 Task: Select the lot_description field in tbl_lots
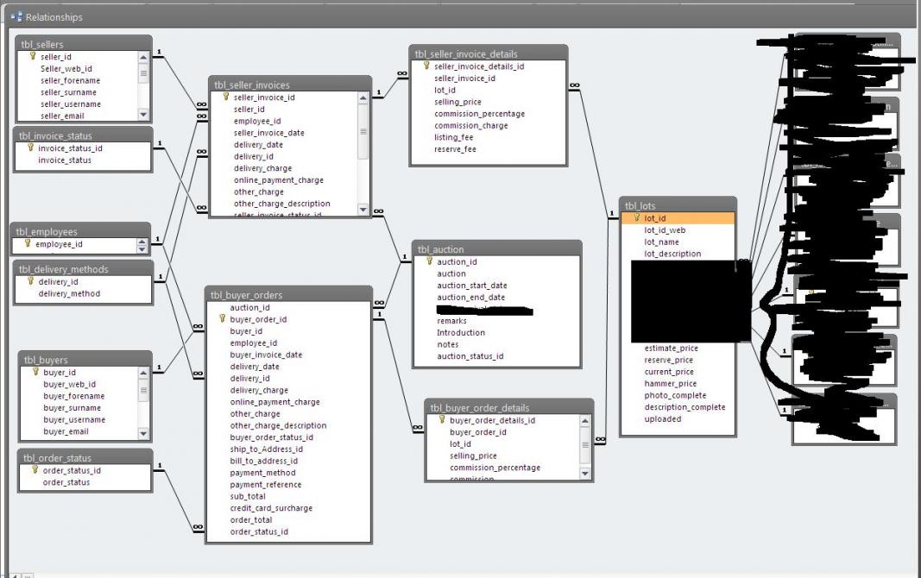[672, 254]
